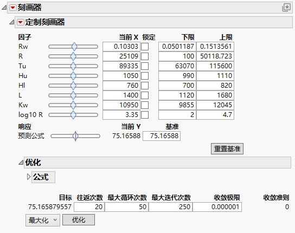Click log10 R lower limit field 2
This screenshot has height=233, width=295.
pyautogui.click(x=177, y=115)
